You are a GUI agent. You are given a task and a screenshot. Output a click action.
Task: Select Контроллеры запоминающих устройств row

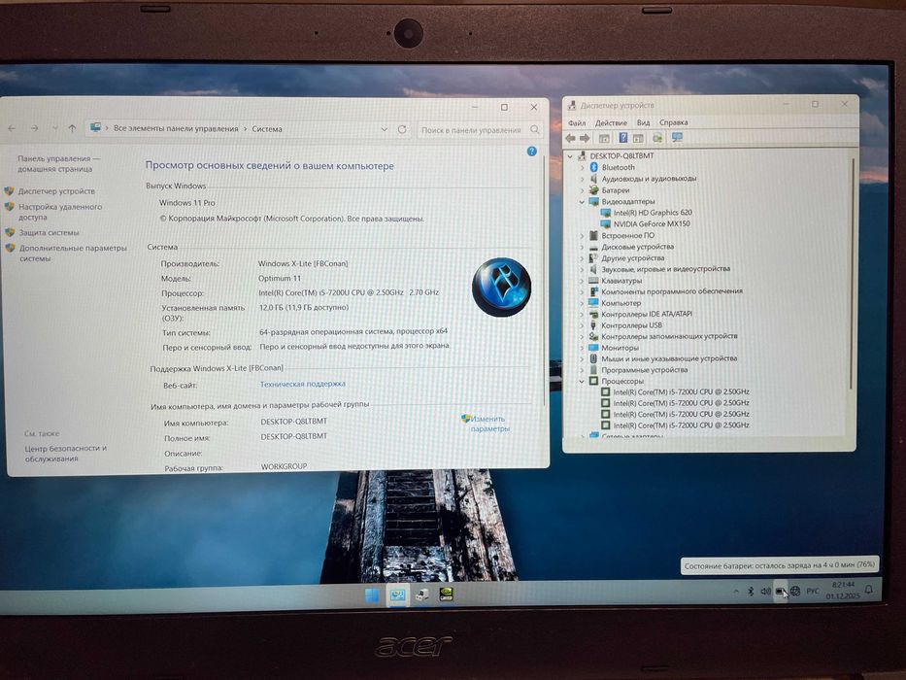click(x=669, y=336)
